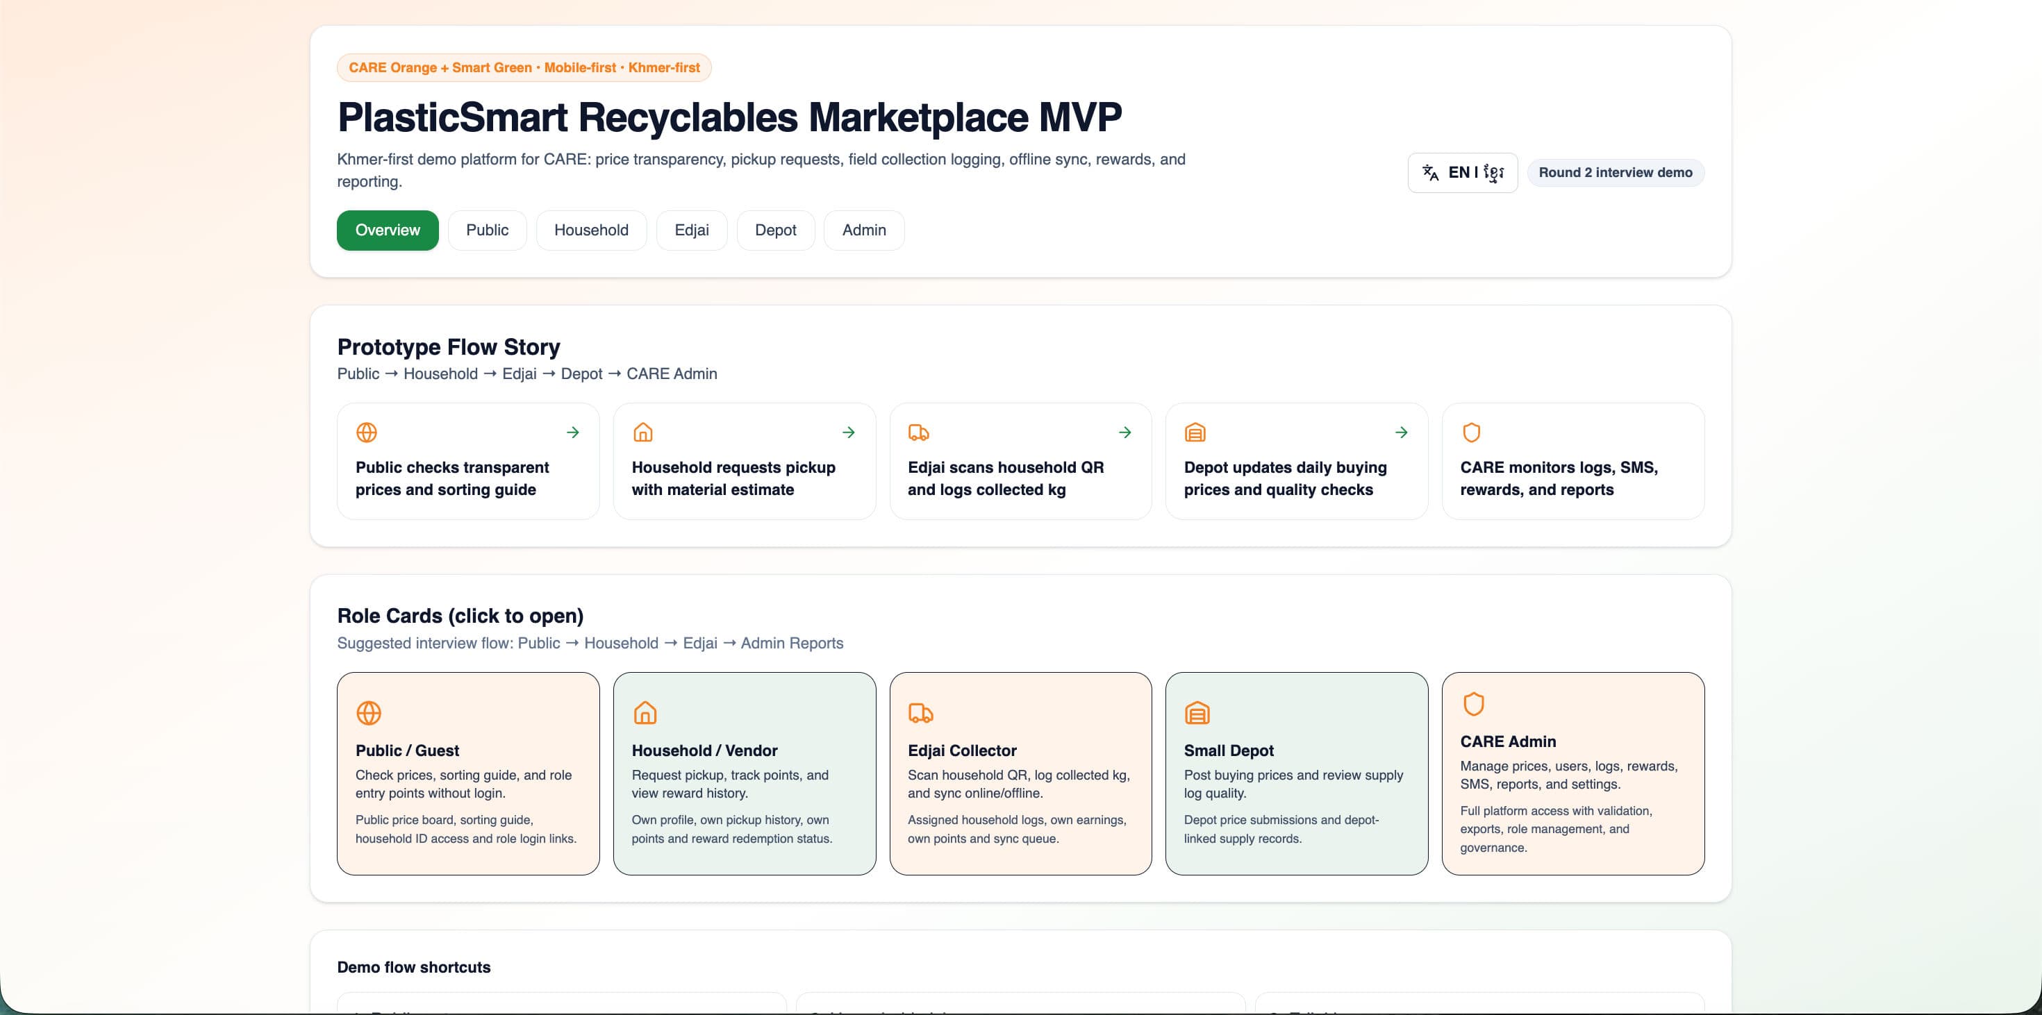Open CARE monitors logs, SMS flow step
The image size is (2042, 1015).
pos(1572,461)
